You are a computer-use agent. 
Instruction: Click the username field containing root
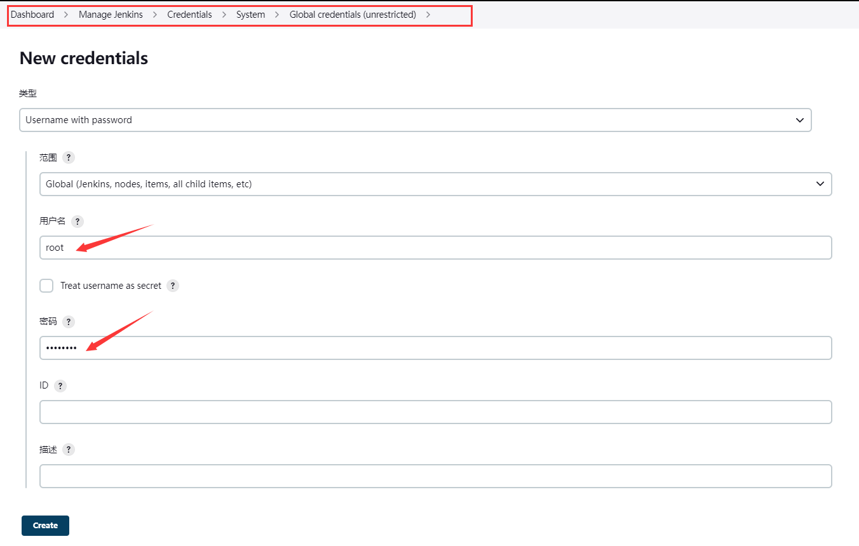coord(435,248)
